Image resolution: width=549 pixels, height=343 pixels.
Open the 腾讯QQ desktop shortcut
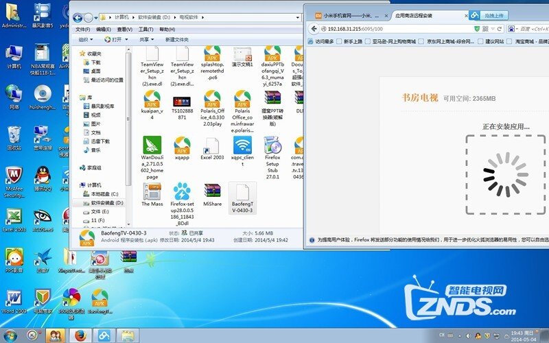(43, 179)
